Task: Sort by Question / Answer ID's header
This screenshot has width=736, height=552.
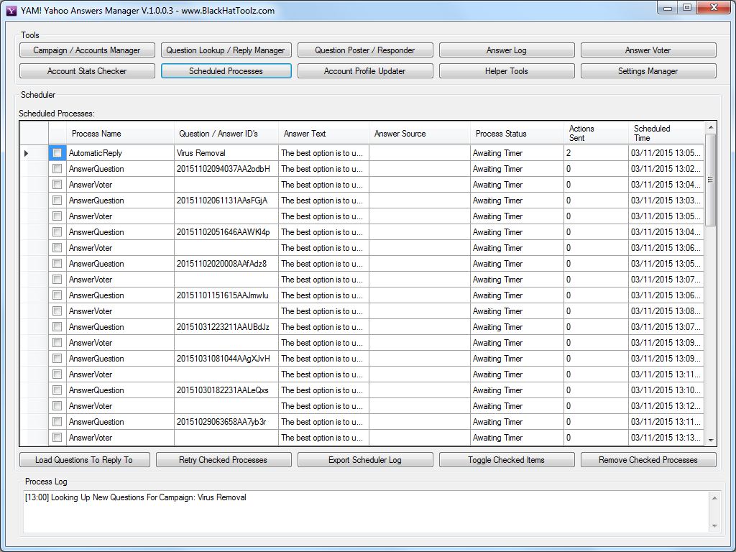Action: click(226, 133)
